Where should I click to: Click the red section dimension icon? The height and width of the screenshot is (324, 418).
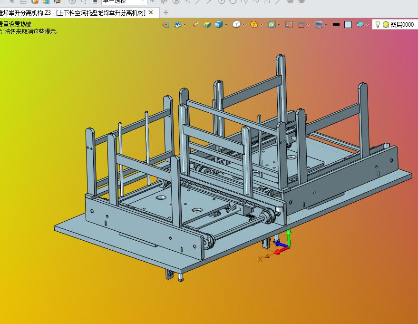point(301,25)
